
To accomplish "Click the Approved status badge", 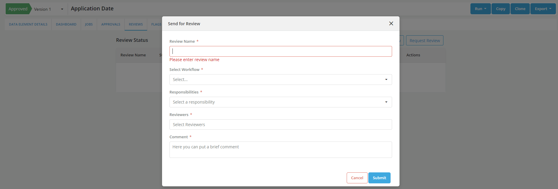I will [x=18, y=9].
